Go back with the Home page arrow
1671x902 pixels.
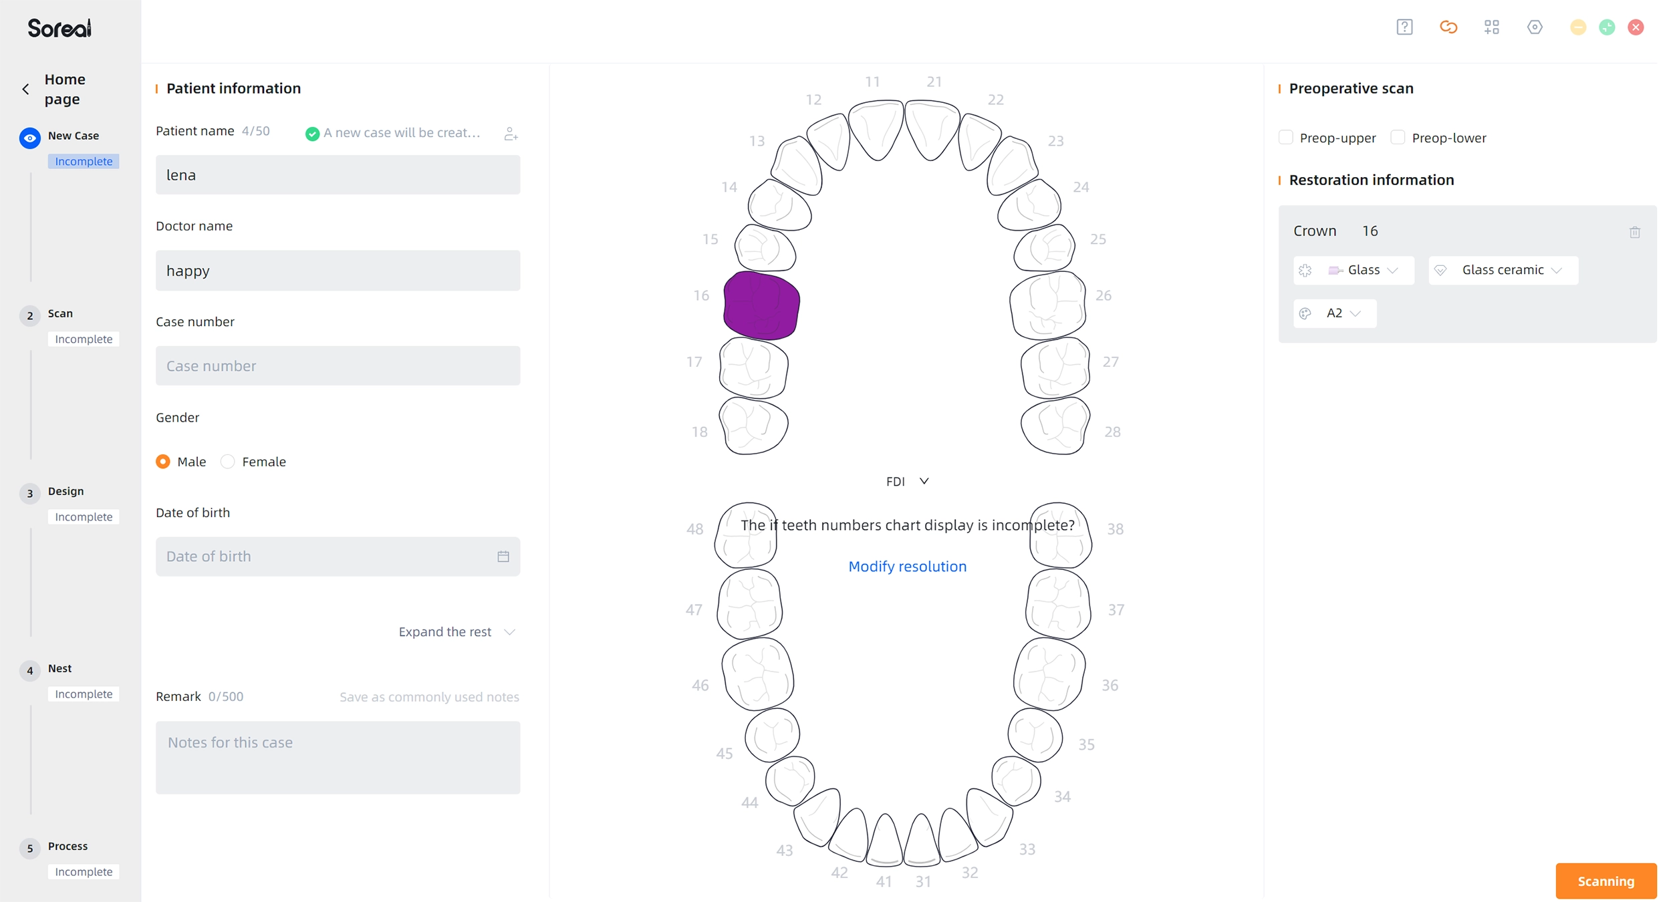26,89
